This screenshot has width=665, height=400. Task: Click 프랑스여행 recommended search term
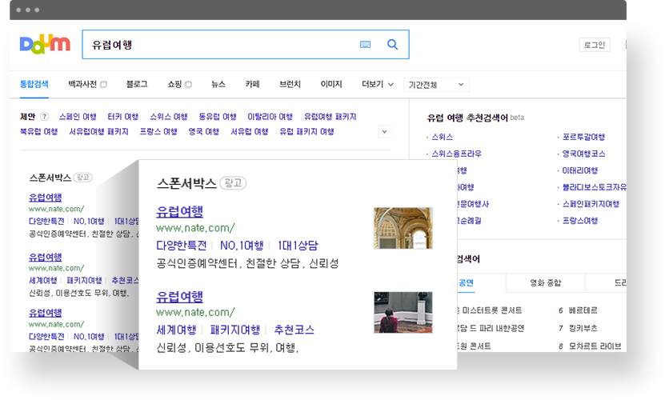[579, 221]
